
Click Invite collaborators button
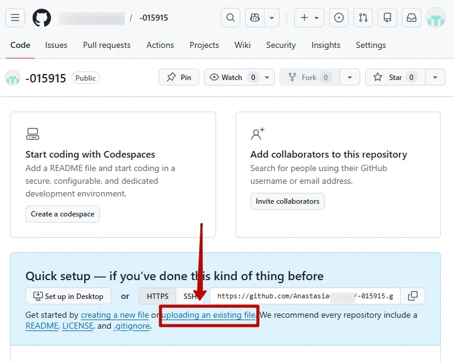pos(288,201)
